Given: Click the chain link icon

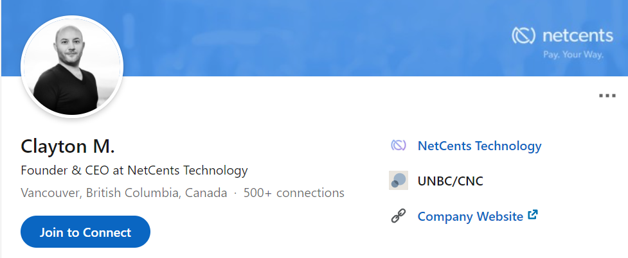Looking at the screenshot, I should (399, 216).
